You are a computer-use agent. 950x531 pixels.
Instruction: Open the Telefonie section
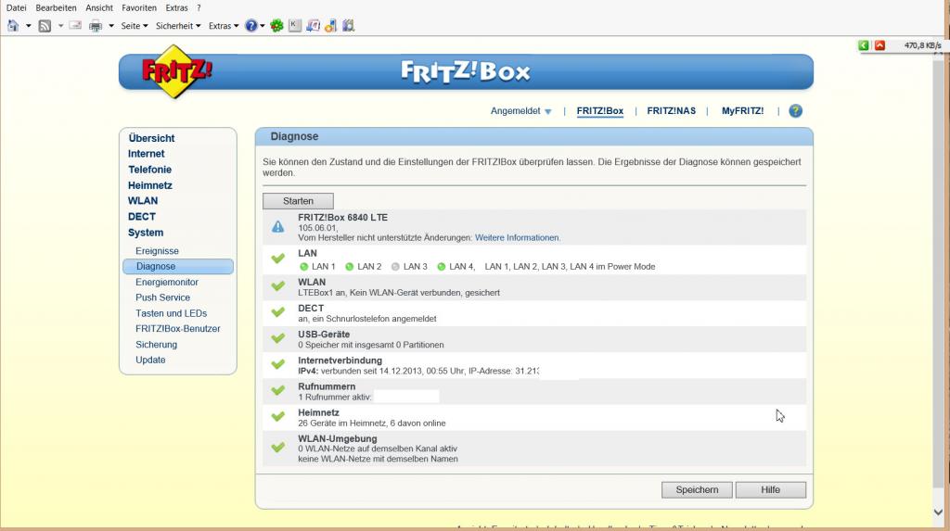coord(149,170)
